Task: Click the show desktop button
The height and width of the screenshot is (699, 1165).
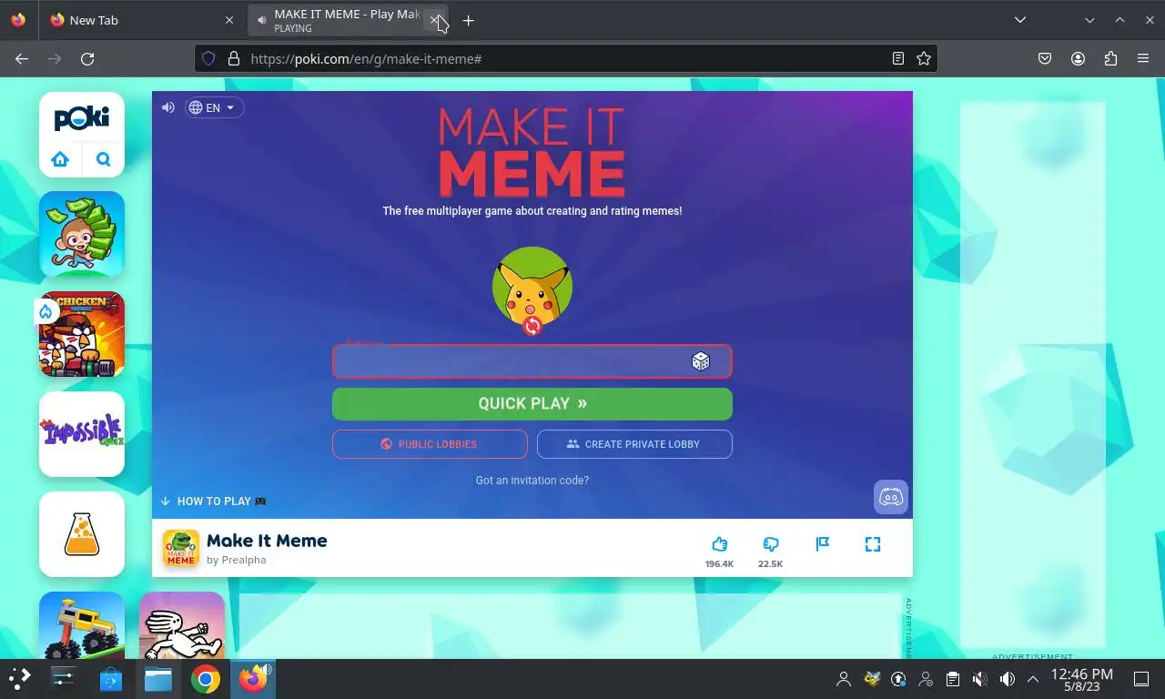Action: click(1141, 679)
